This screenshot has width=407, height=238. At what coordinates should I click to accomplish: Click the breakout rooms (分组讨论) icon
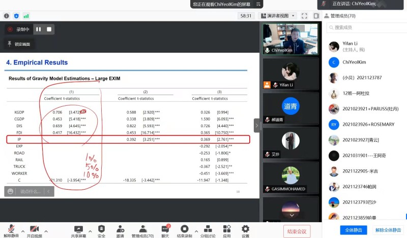coord(208,229)
